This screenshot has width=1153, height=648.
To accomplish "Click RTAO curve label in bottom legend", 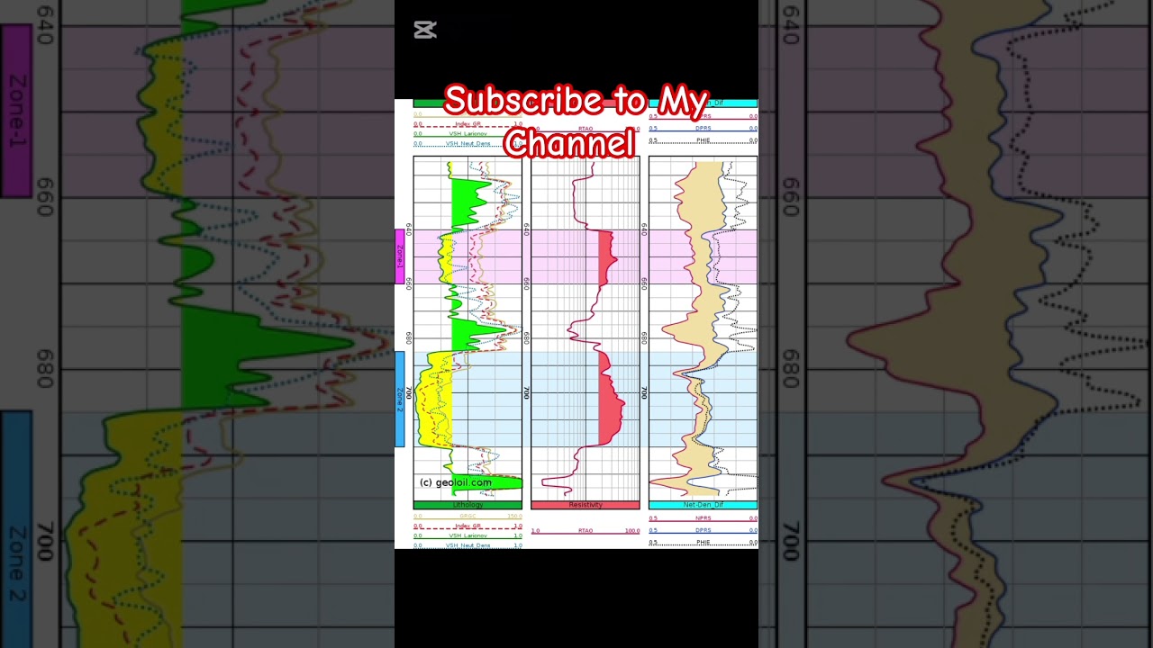I will click(586, 531).
